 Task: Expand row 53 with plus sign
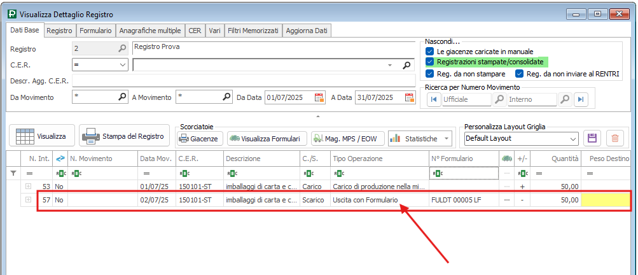pos(28,186)
